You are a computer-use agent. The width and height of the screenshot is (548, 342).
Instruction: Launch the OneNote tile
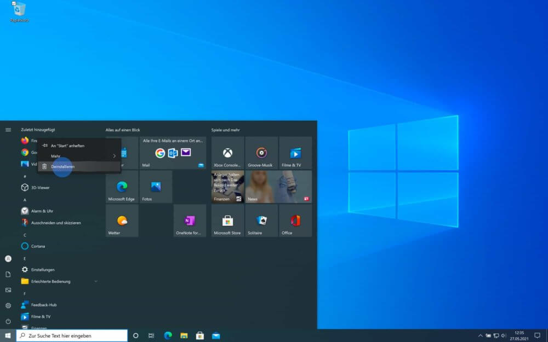190,221
